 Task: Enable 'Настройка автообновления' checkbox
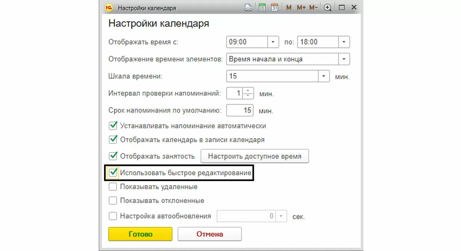click(113, 216)
